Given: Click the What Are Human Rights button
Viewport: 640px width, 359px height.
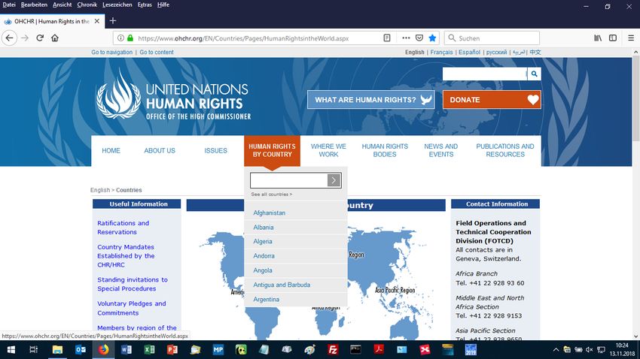Looking at the screenshot, I should pyautogui.click(x=371, y=100).
